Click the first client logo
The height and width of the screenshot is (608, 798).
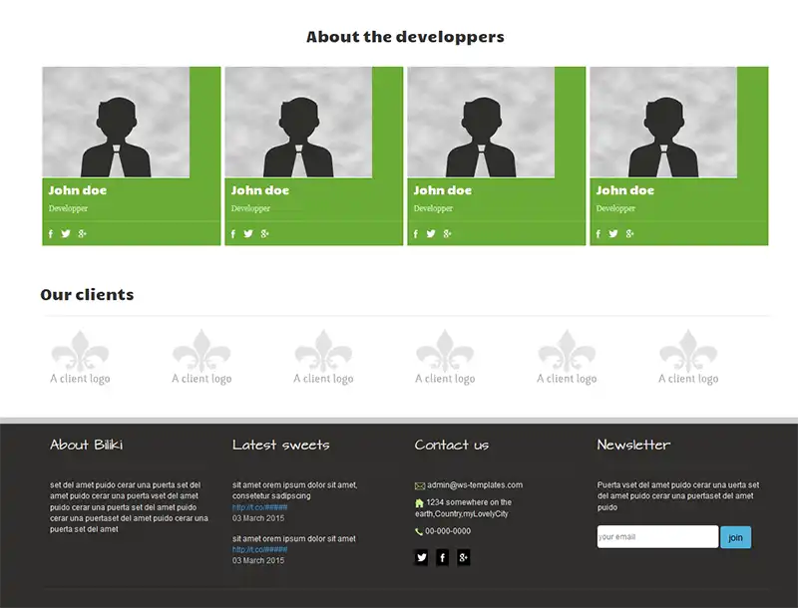point(80,358)
